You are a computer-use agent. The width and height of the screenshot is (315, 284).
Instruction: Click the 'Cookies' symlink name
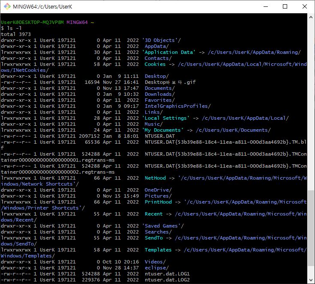[x=155, y=64]
